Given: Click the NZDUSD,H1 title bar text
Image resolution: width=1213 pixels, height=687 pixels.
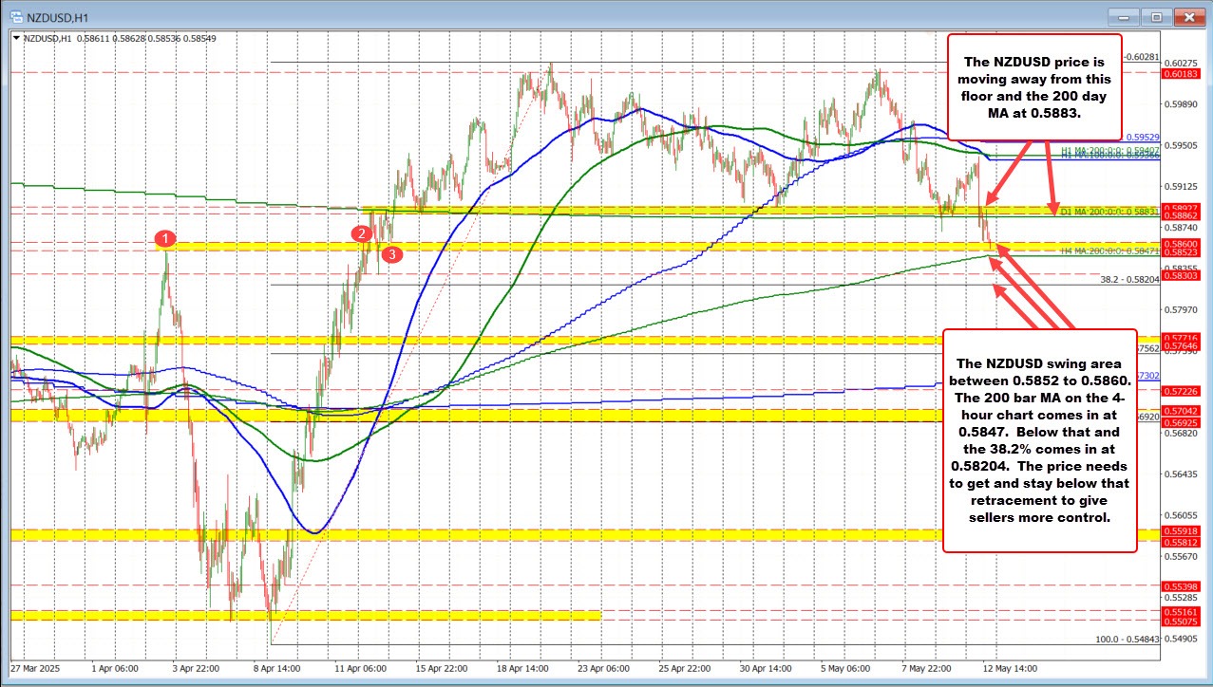Looking at the screenshot, I should click(x=53, y=16).
